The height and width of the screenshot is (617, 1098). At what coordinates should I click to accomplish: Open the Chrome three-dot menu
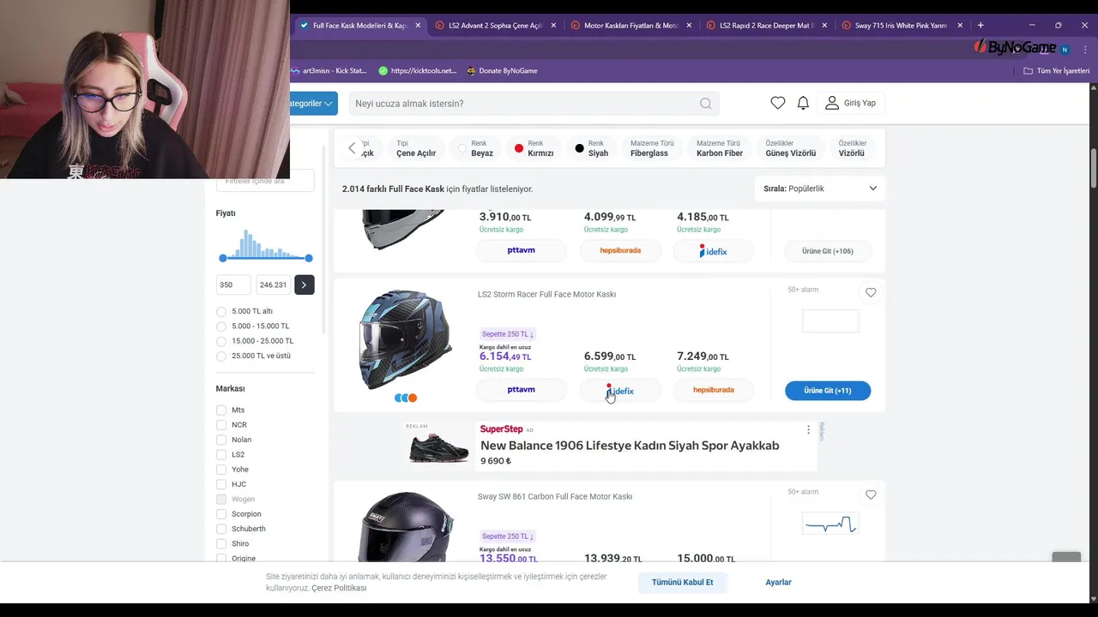click(1085, 50)
